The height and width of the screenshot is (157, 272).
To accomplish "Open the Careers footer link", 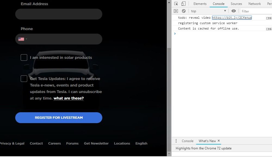I will click(x=54, y=143).
